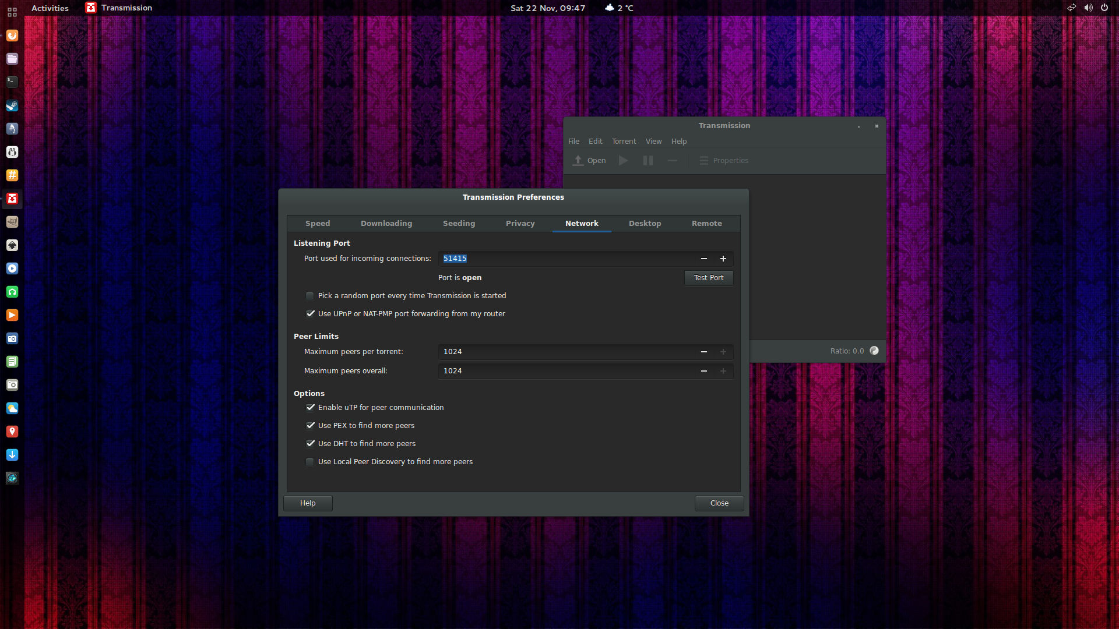This screenshot has height=629, width=1119.
Task: Click the Remove torrent minus icon
Action: (x=673, y=160)
